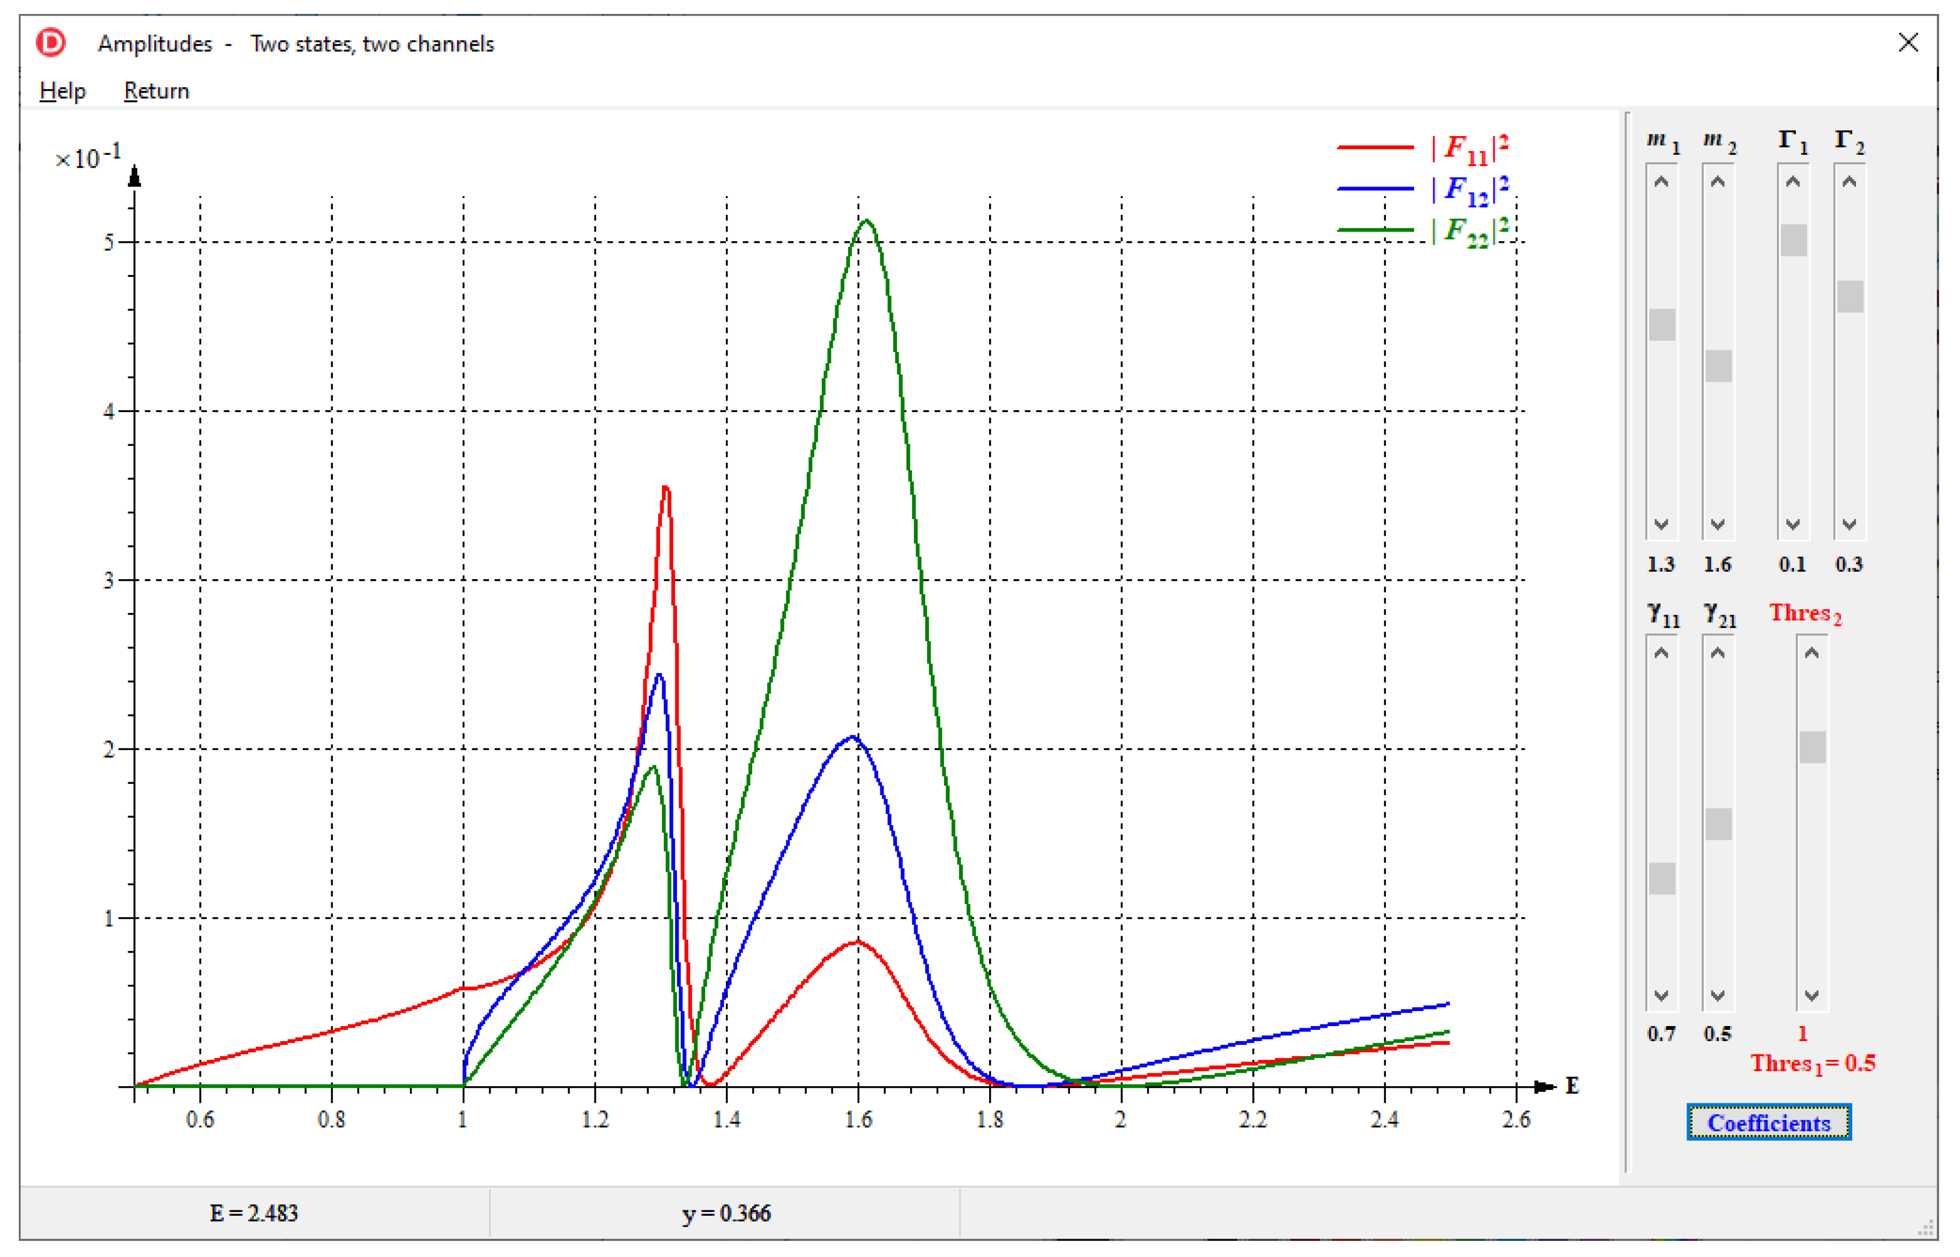Screen dimensions: 1960x1257
Task: Click the up arrow of the Thres2 slider
Action: 1811,653
